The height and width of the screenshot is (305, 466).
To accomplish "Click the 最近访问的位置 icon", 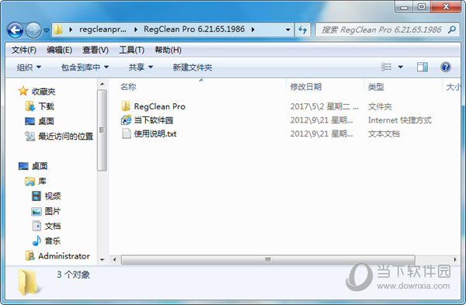I will (30, 136).
